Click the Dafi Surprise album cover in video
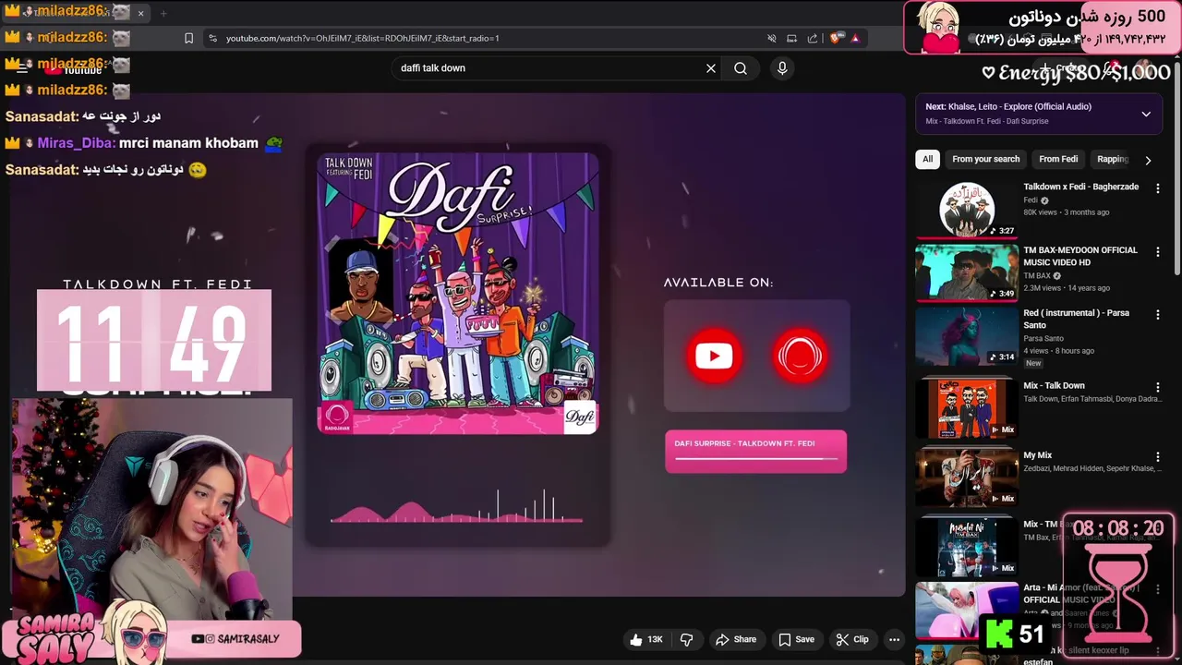 [458, 294]
